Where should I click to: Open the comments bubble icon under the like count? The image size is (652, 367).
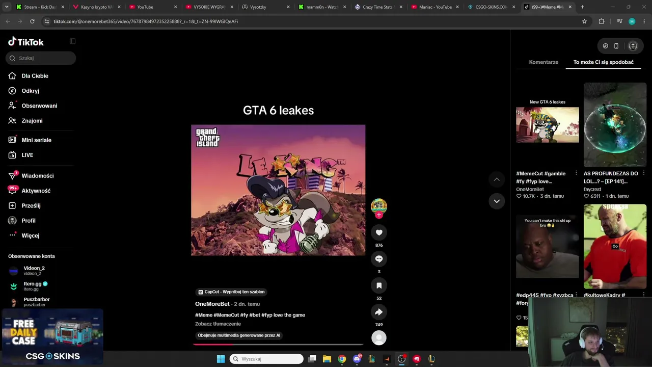coord(379,259)
